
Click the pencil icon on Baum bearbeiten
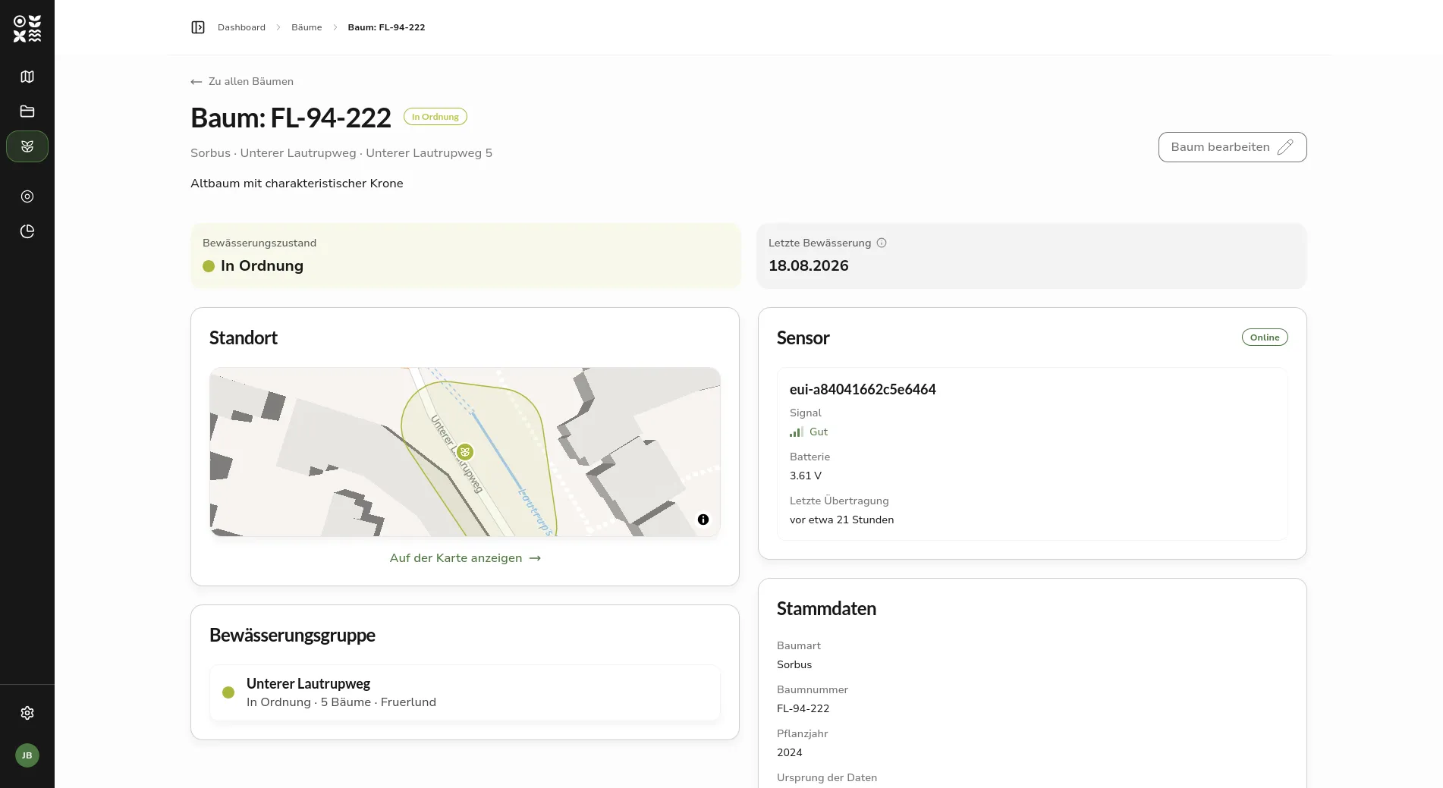coord(1285,147)
